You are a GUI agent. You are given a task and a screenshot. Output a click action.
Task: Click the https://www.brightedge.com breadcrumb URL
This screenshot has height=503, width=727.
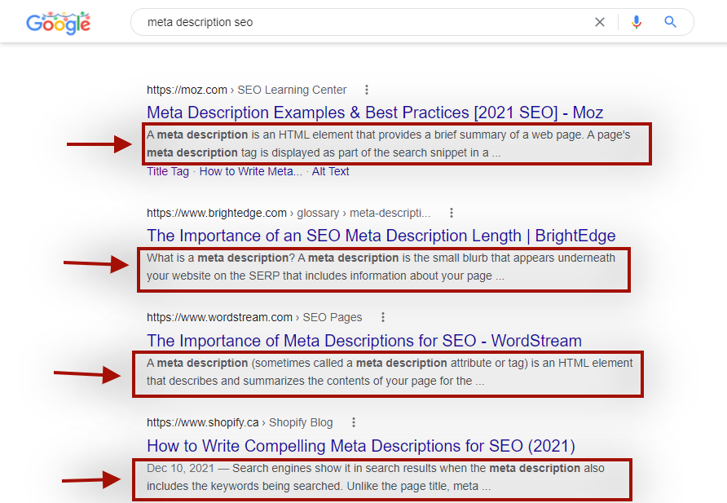[217, 214]
